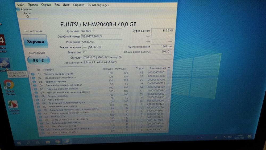This screenshot has height=150, width=266.
Task: Click status dot for attribute 05
Action: 35,89
